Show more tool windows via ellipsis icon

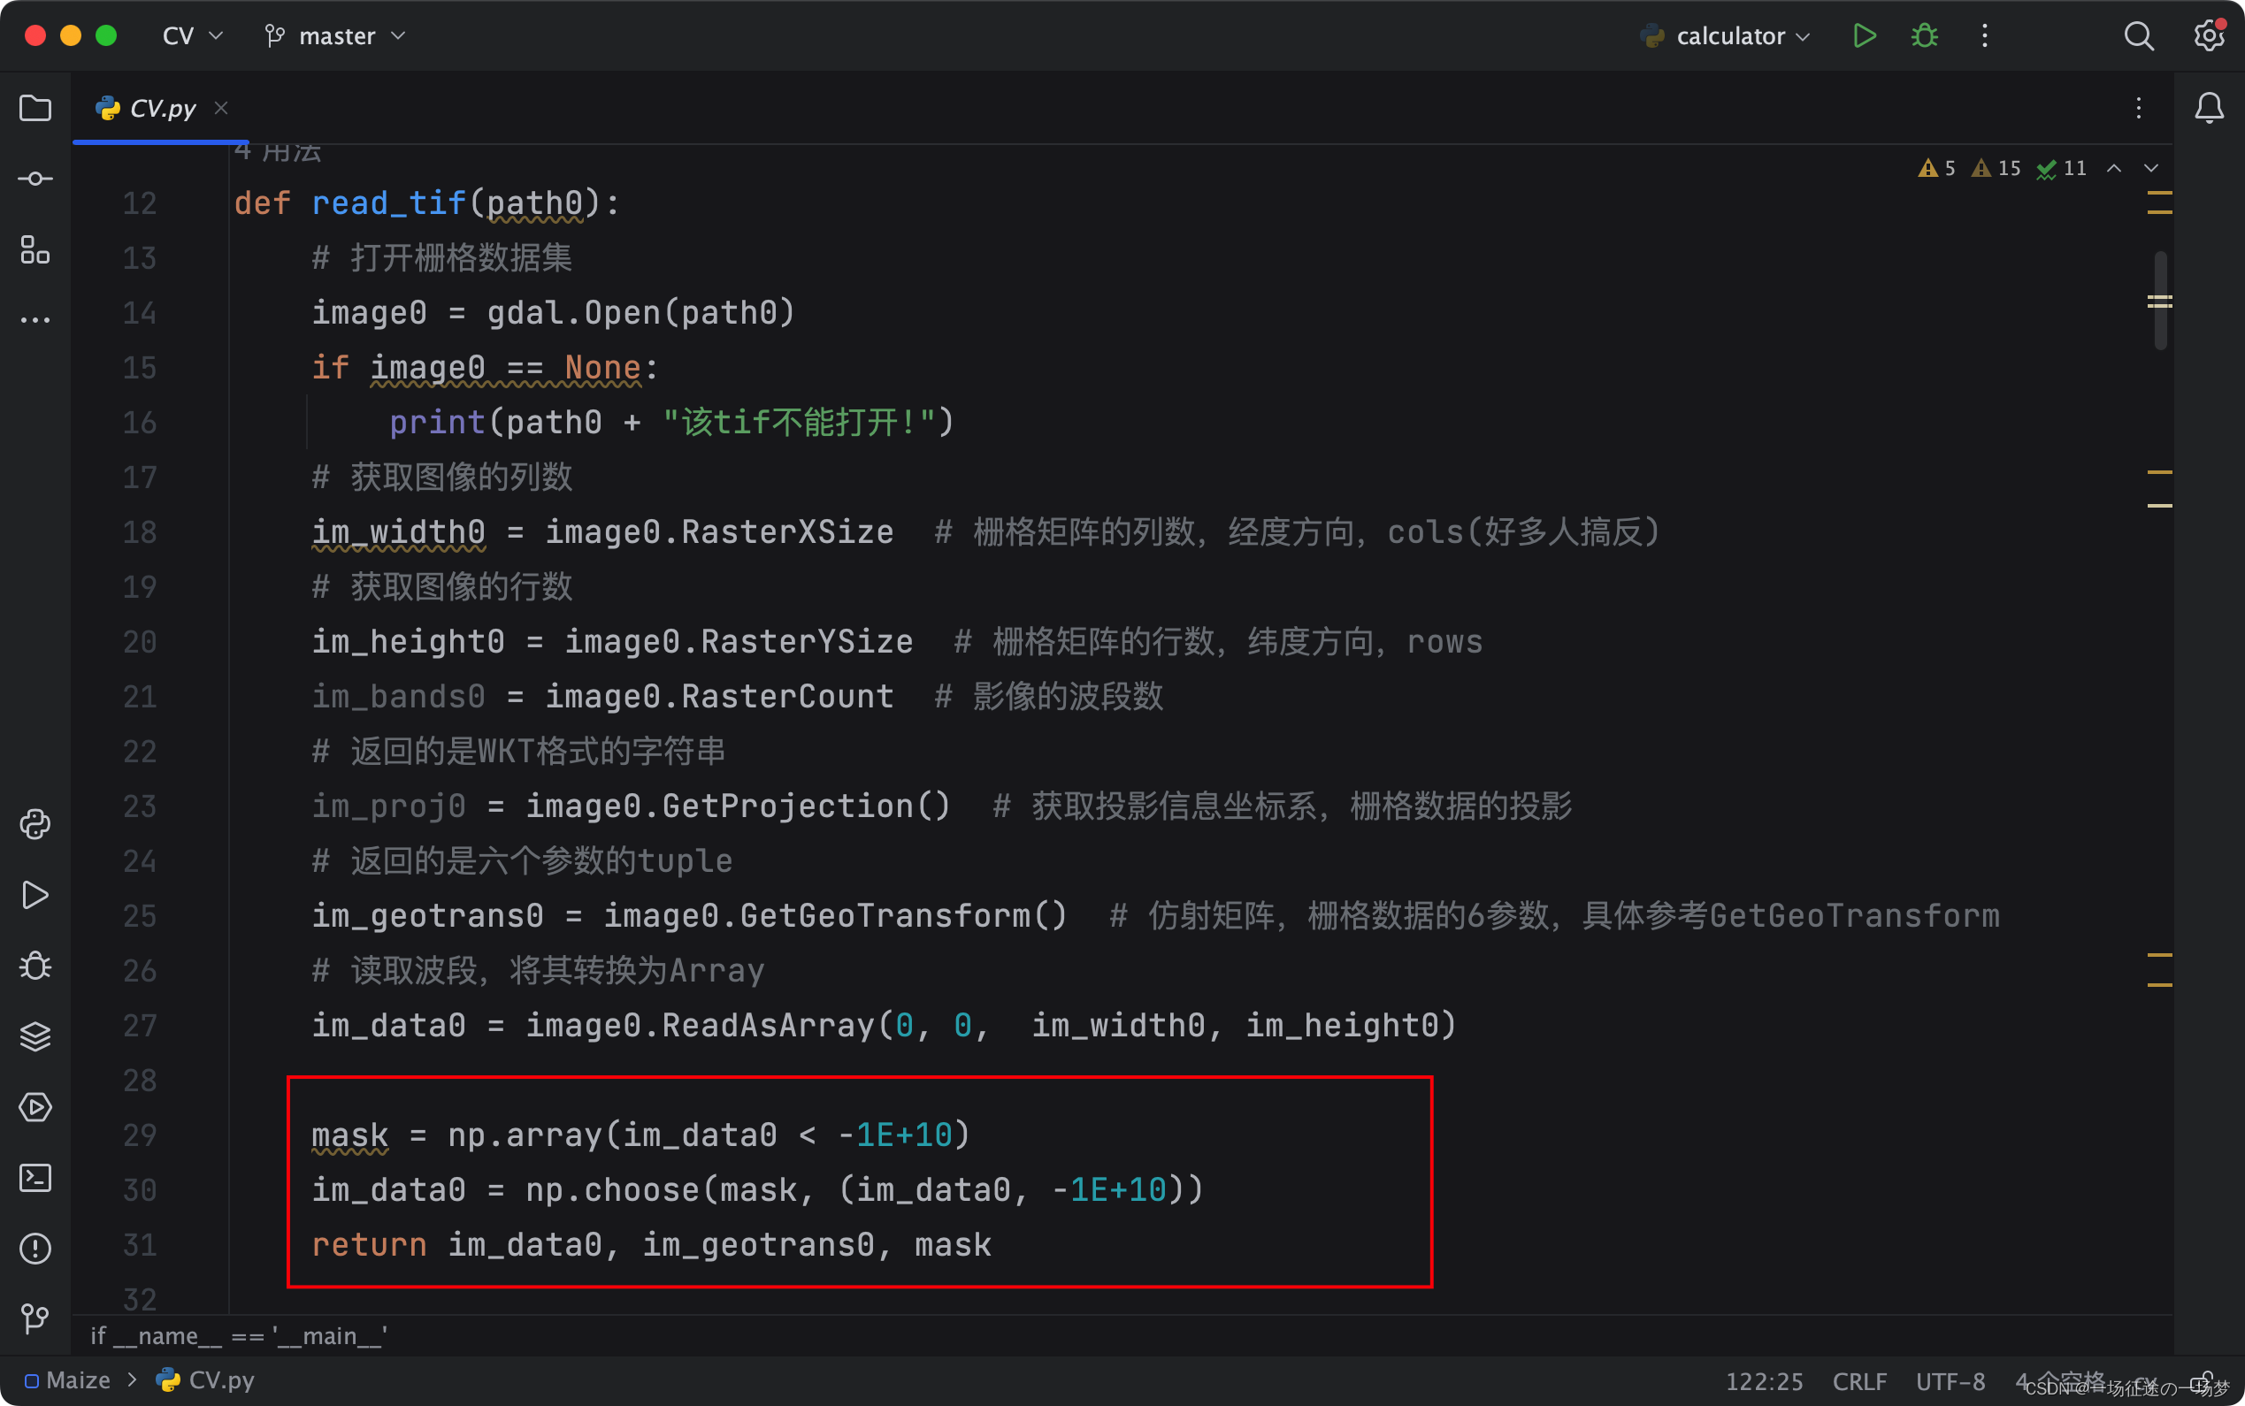(35, 318)
